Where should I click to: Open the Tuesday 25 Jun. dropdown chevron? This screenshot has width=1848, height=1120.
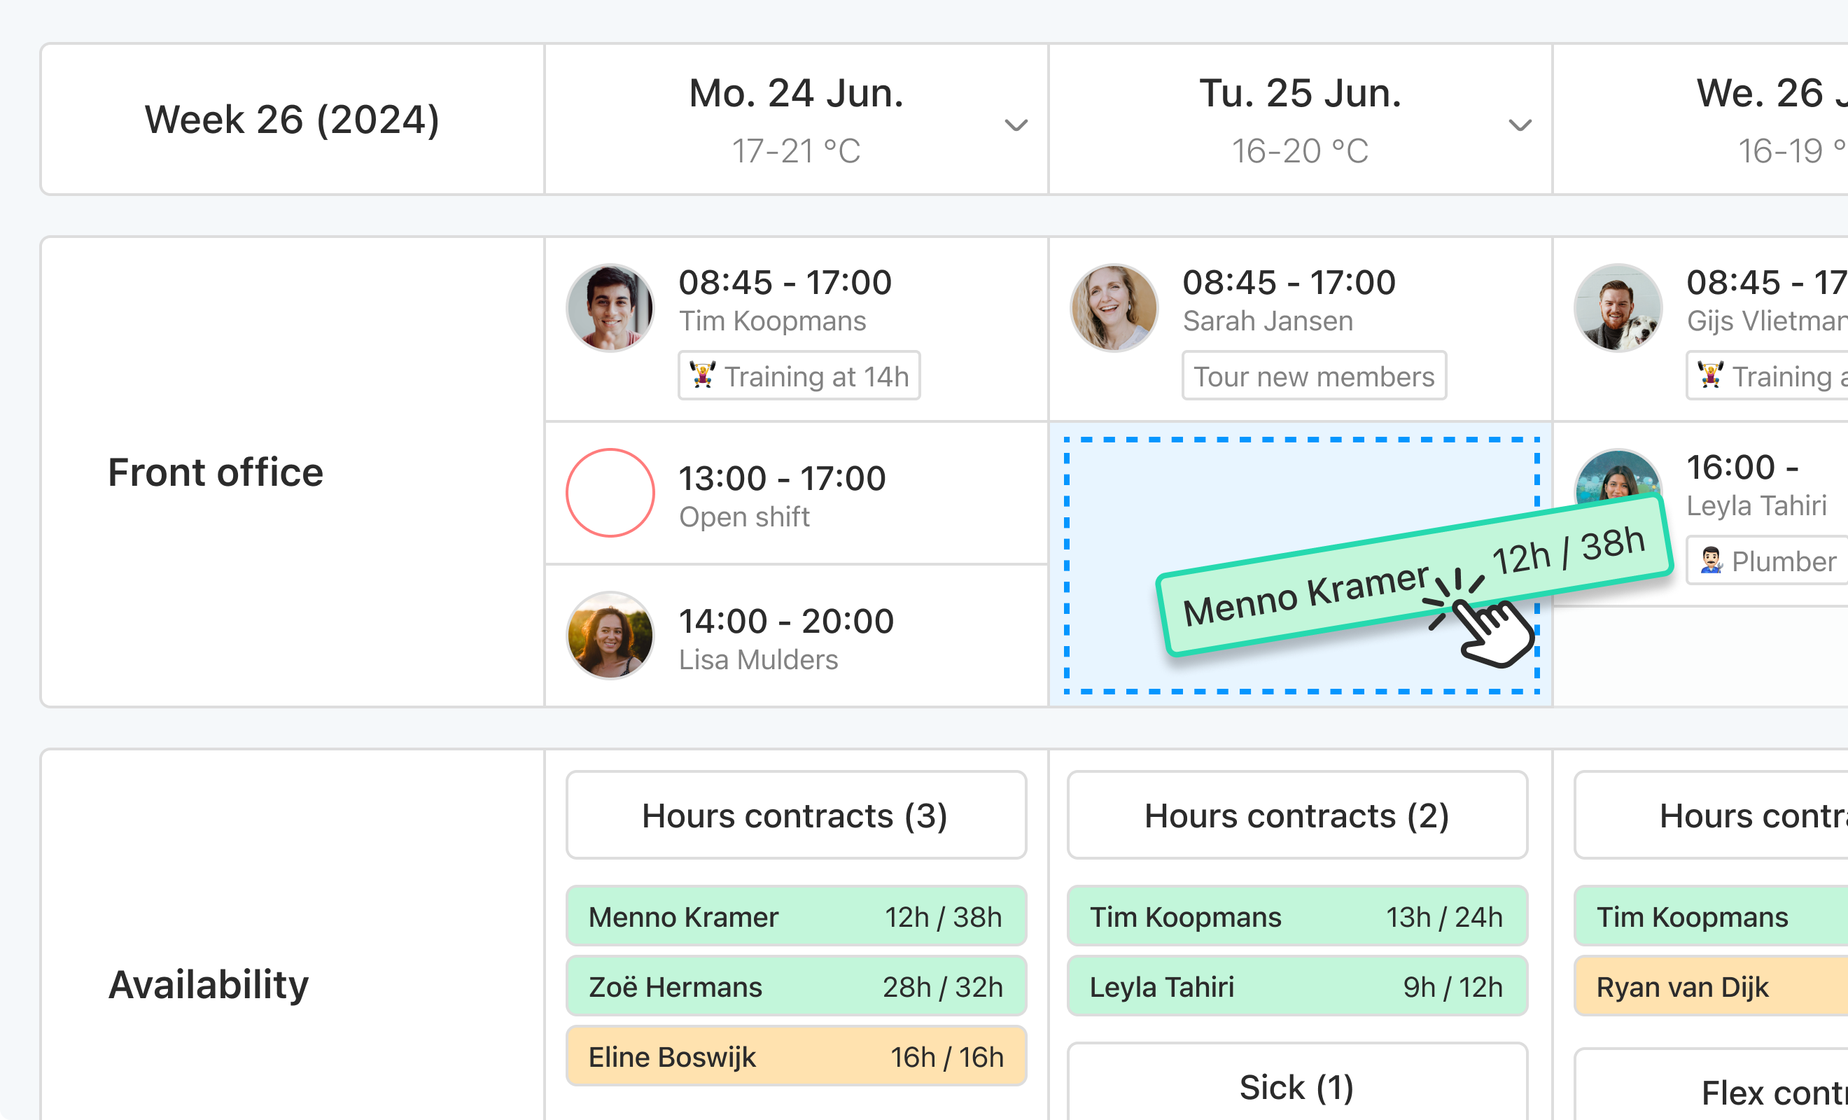(x=1519, y=126)
